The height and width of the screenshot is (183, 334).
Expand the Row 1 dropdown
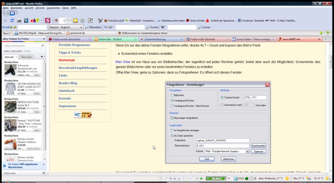(7, 33)
